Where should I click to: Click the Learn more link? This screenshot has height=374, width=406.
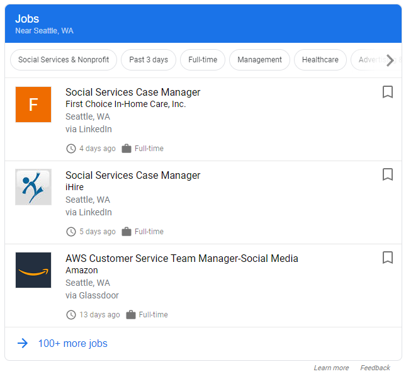point(331,368)
